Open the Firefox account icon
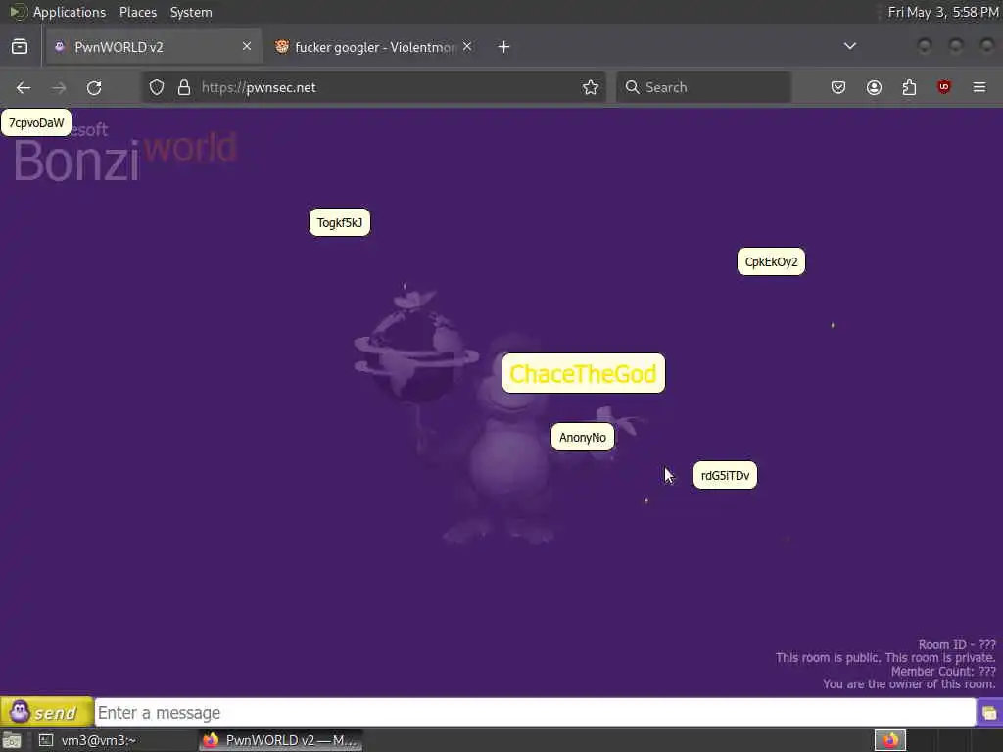The width and height of the screenshot is (1003, 752). [874, 87]
